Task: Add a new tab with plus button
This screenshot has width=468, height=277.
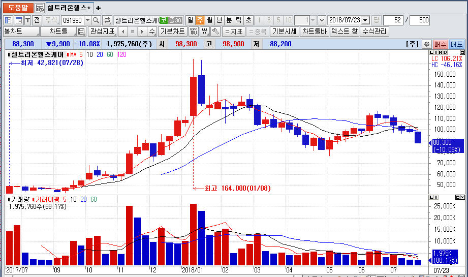Action: click(99, 8)
